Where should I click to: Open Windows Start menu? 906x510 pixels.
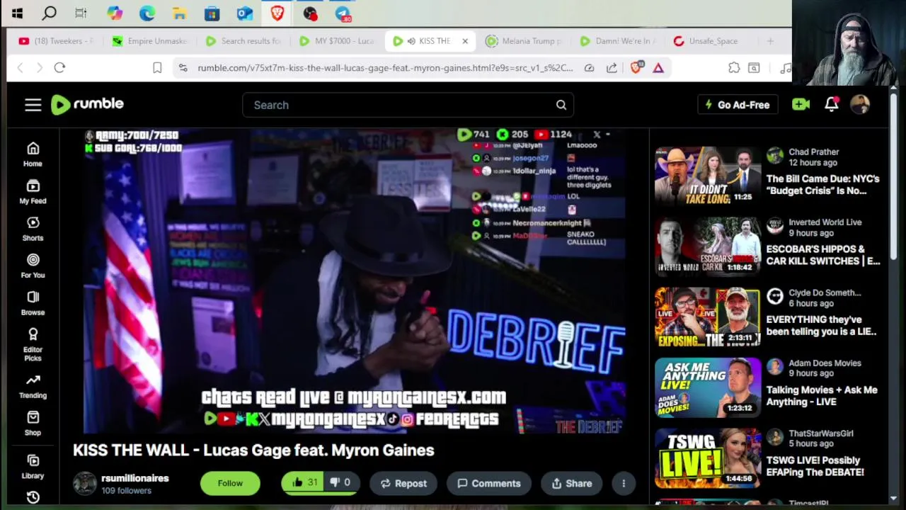click(17, 13)
